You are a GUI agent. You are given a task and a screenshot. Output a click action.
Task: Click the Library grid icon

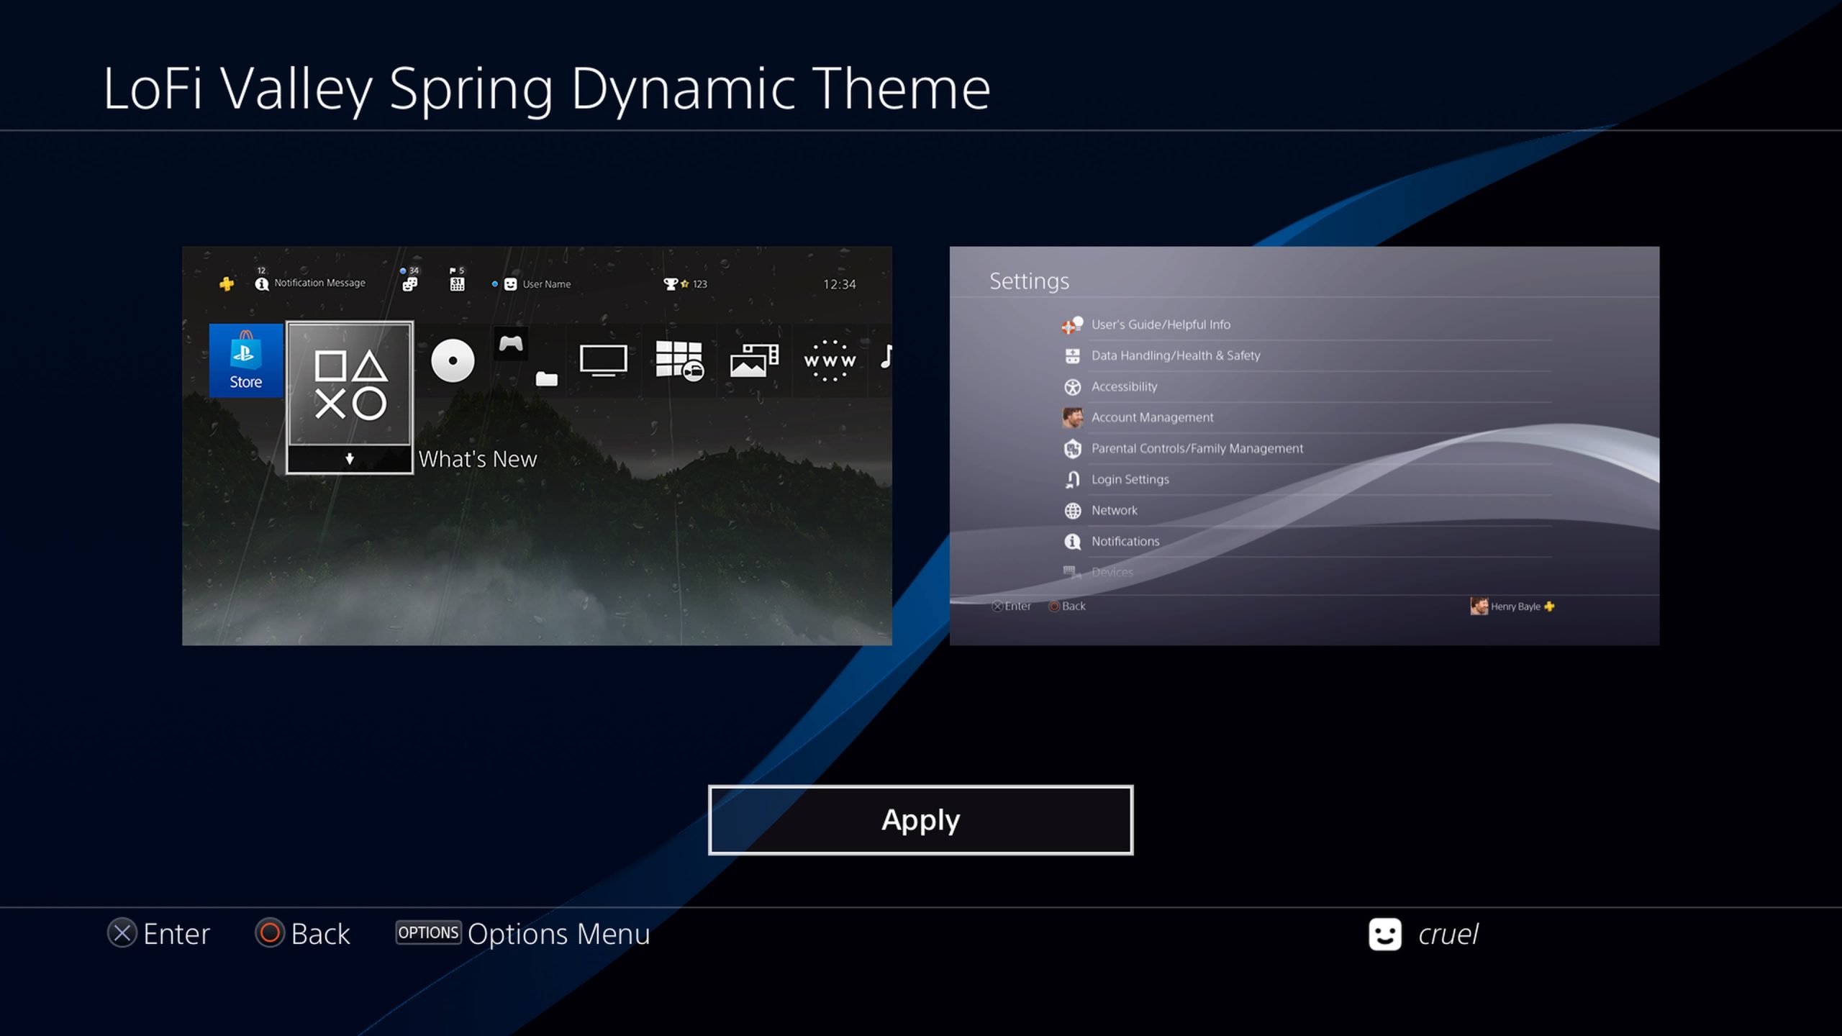[x=679, y=360]
